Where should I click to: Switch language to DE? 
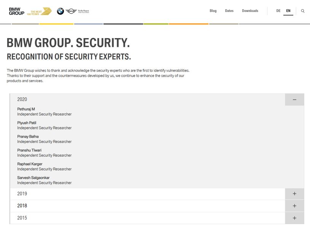[x=278, y=11]
